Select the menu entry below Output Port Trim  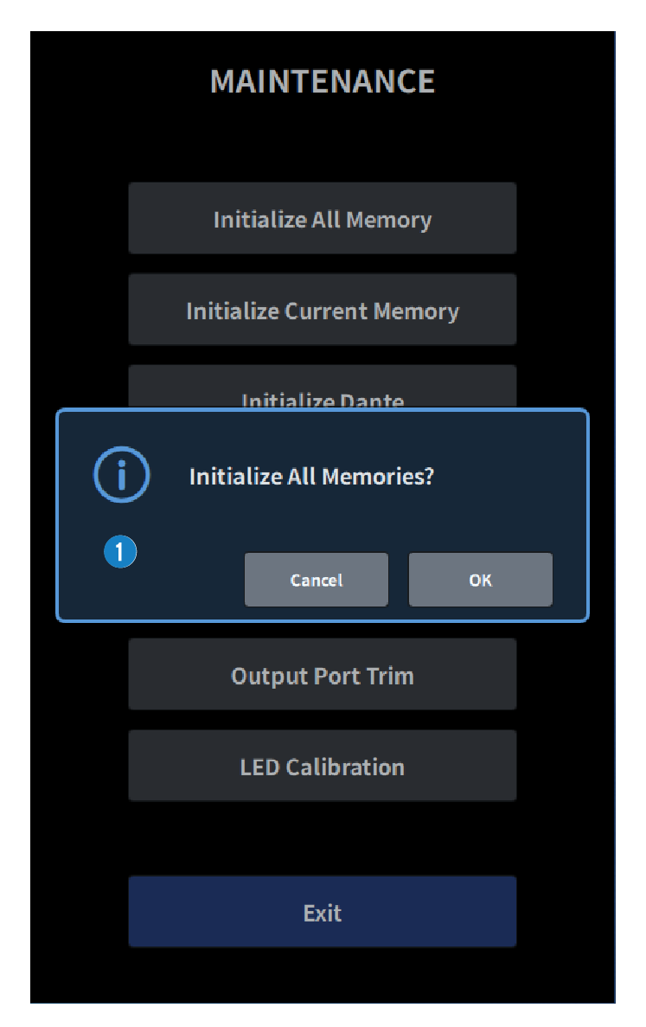point(322,766)
